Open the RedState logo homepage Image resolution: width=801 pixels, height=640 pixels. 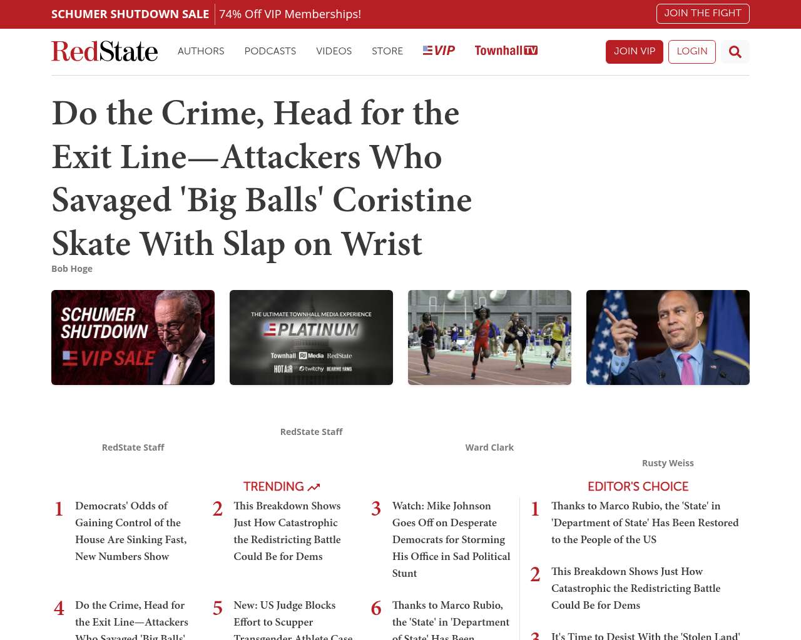(x=105, y=51)
